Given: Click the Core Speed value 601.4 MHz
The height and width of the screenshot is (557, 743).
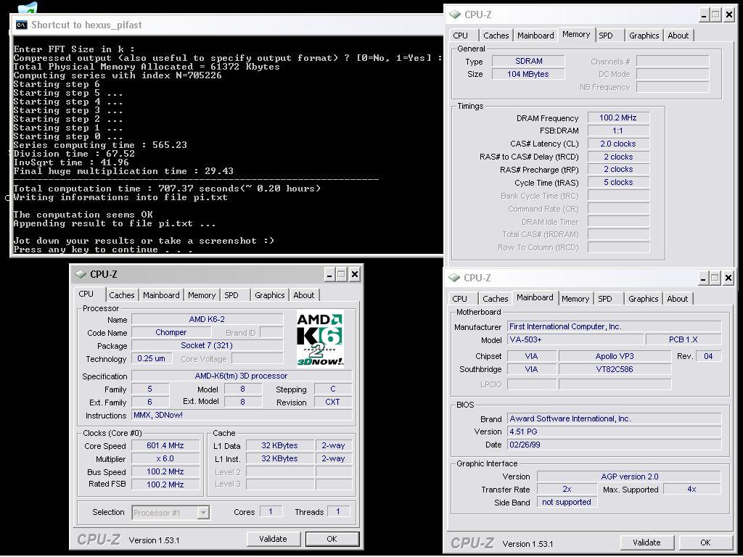Looking at the screenshot, I should 165,446.
